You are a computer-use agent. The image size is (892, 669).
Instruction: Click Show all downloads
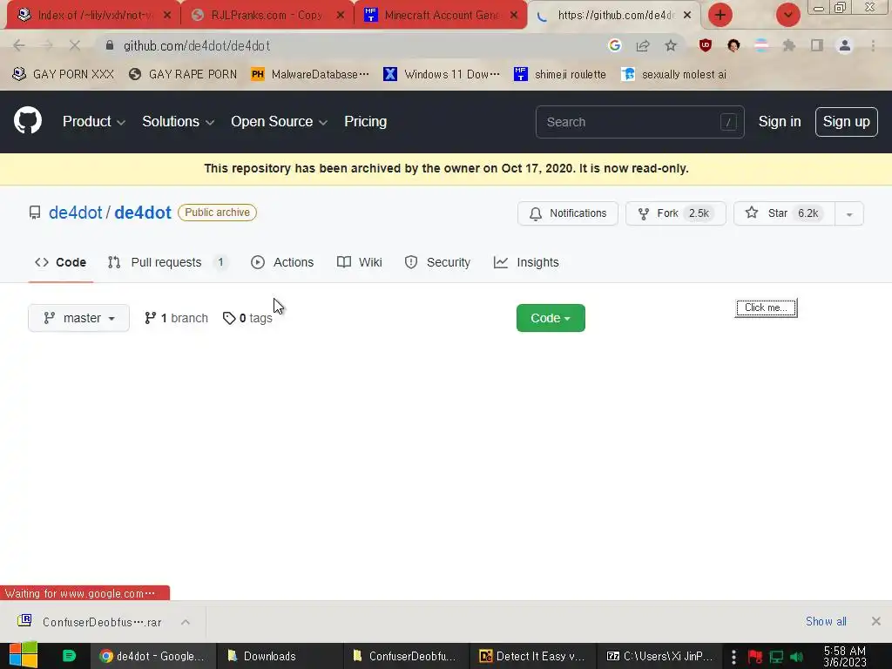[826, 621]
